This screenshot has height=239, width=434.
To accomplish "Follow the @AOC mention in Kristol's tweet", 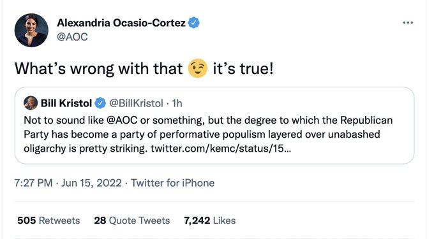I will [122, 120].
